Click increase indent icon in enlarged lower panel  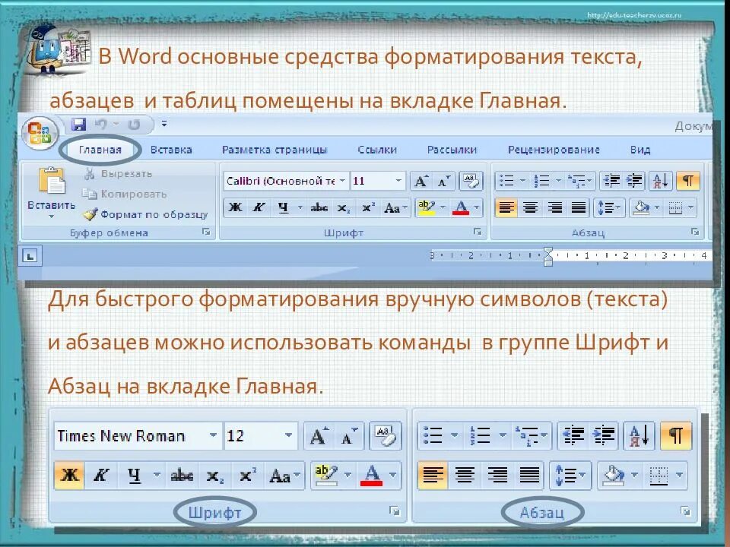tap(604, 435)
